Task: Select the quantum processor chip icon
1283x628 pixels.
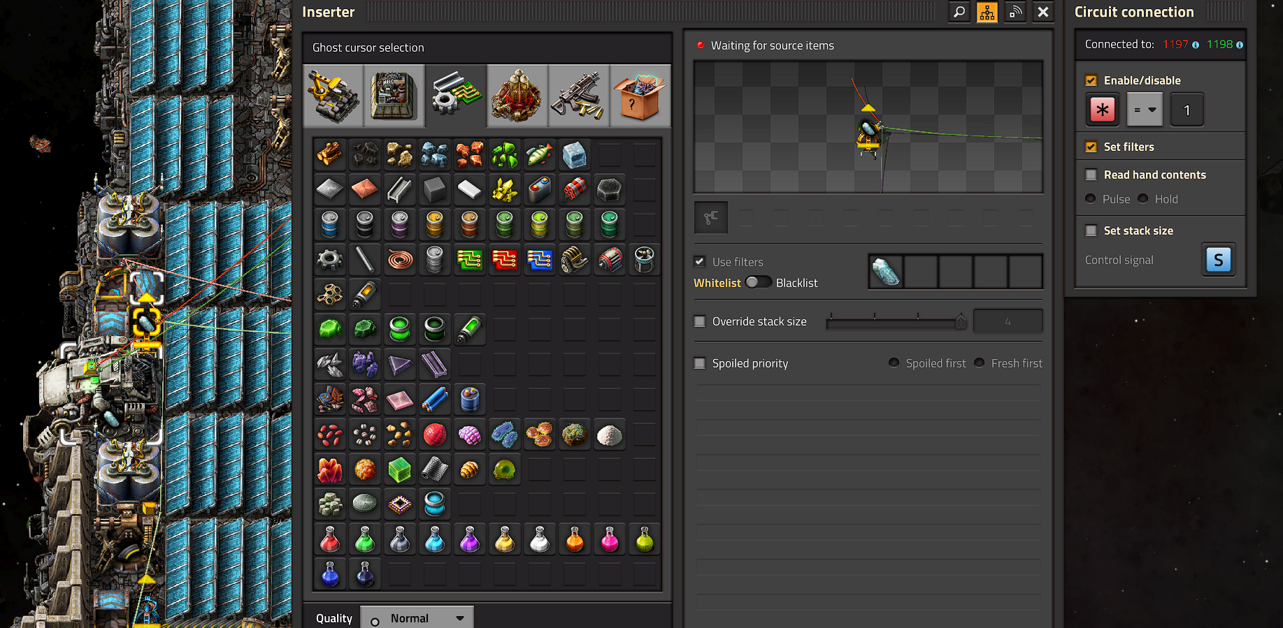Action: tap(400, 504)
